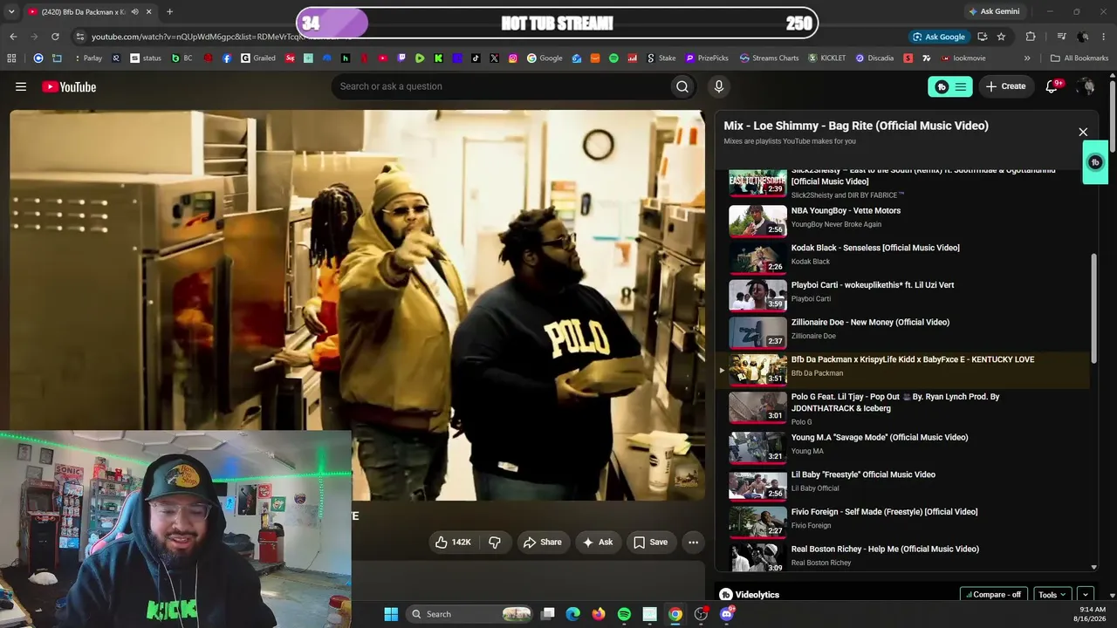The width and height of the screenshot is (1117, 628).
Task: Open the Discadia bookmark
Action: 874,58
